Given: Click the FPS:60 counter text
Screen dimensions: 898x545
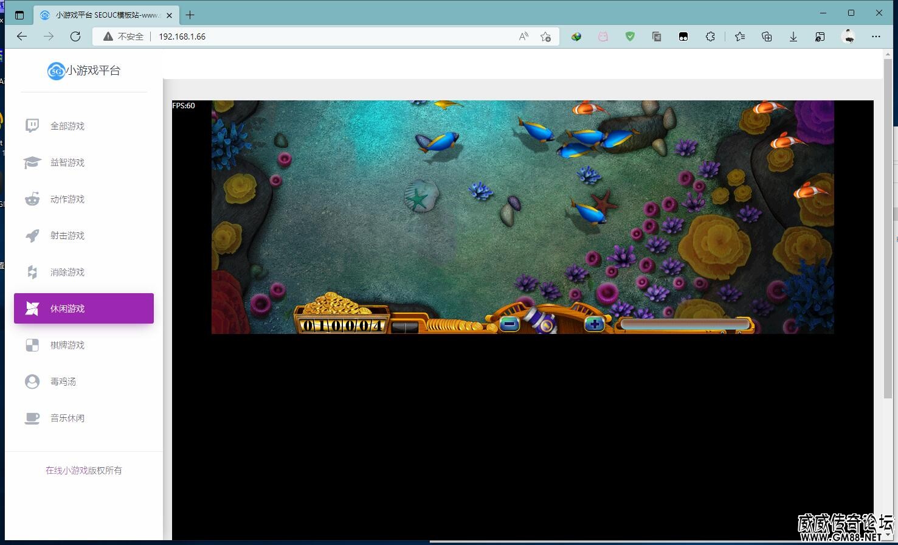Looking at the screenshot, I should pos(184,106).
